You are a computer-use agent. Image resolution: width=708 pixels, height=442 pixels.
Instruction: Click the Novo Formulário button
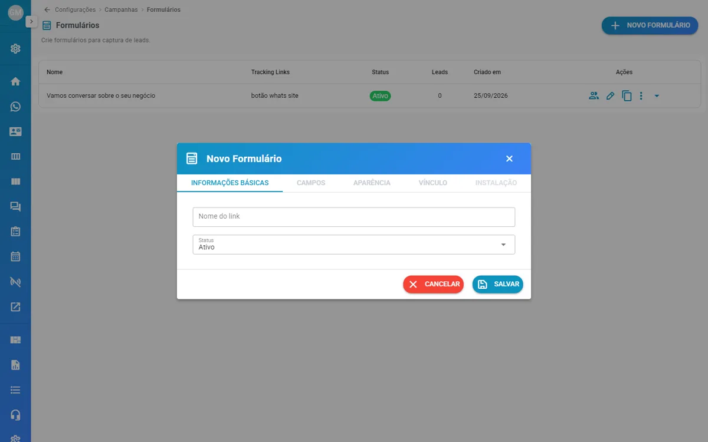coord(650,25)
